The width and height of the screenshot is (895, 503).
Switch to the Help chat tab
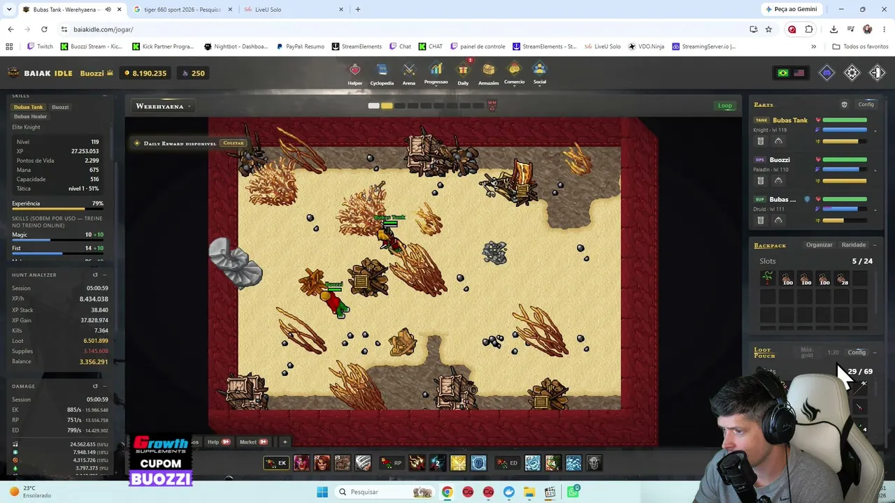(x=218, y=442)
